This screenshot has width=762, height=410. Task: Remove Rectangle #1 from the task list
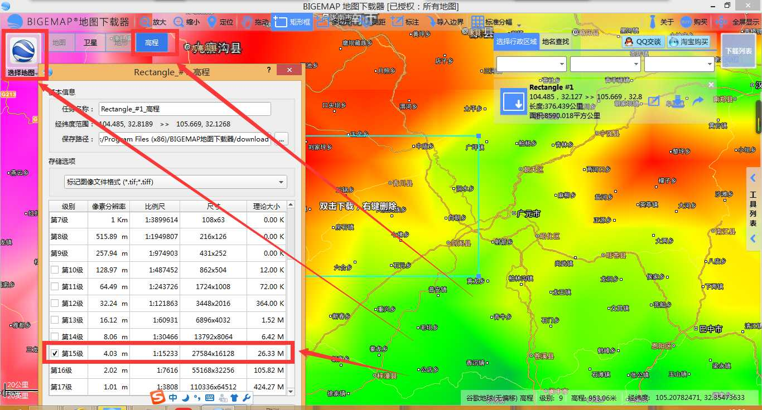(x=711, y=85)
